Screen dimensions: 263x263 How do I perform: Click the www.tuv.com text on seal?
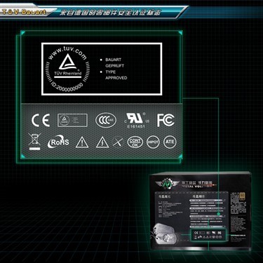67,53
